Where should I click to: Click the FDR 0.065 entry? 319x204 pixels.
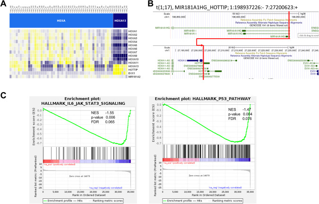pos(103,122)
